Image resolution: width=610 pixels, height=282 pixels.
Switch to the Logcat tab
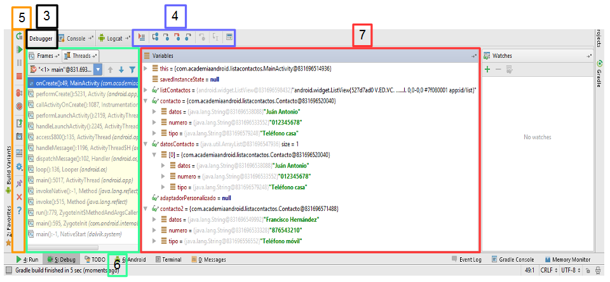coord(114,39)
